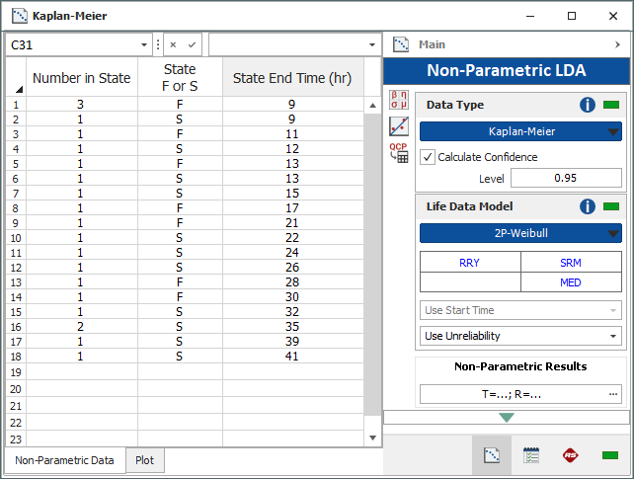Click Number in State cell in row 16
634x479 pixels.
tap(82, 327)
